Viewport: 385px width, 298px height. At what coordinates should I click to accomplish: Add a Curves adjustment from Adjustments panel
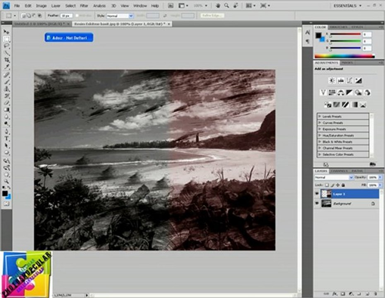(350, 81)
